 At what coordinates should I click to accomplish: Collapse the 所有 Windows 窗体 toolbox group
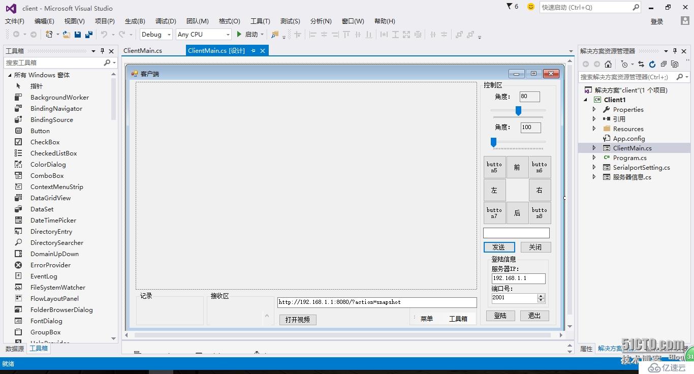coord(9,75)
